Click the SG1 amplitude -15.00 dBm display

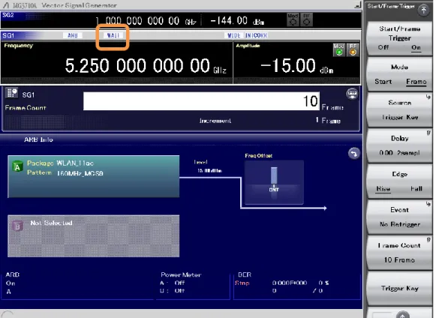pyautogui.click(x=296, y=66)
